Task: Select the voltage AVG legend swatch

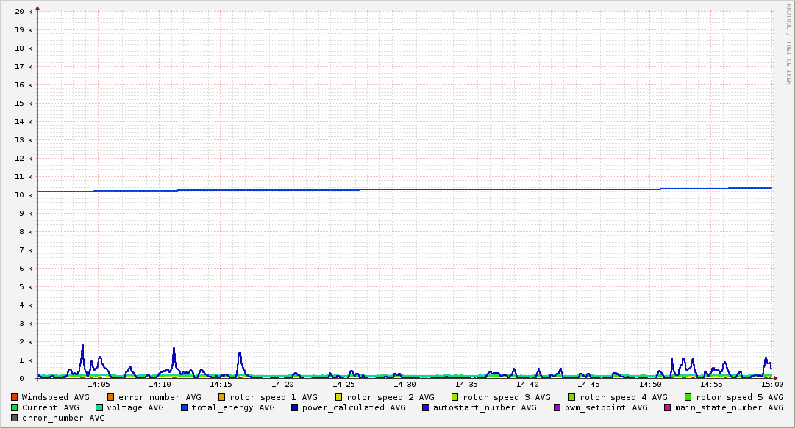Action: (x=99, y=407)
